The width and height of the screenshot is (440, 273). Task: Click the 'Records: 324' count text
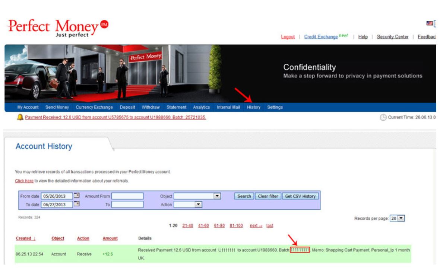pos(29,217)
